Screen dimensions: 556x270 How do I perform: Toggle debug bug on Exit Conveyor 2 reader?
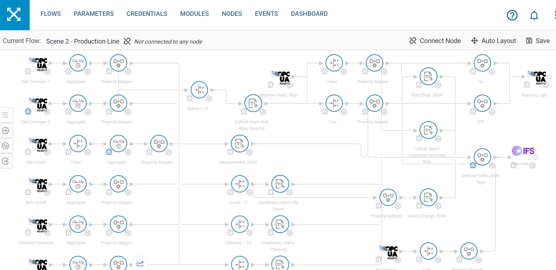click(28, 112)
